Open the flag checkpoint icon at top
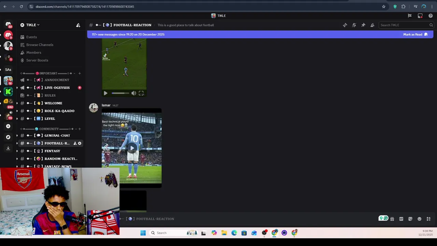437x246 pixels. click(410, 16)
